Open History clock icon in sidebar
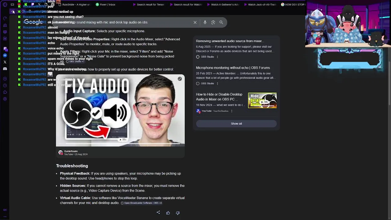 pyautogui.click(x=5, y=86)
